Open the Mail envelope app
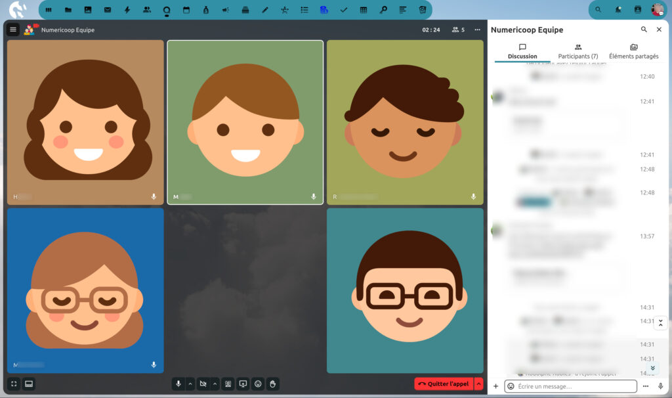672x398 pixels. click(108, 10)
